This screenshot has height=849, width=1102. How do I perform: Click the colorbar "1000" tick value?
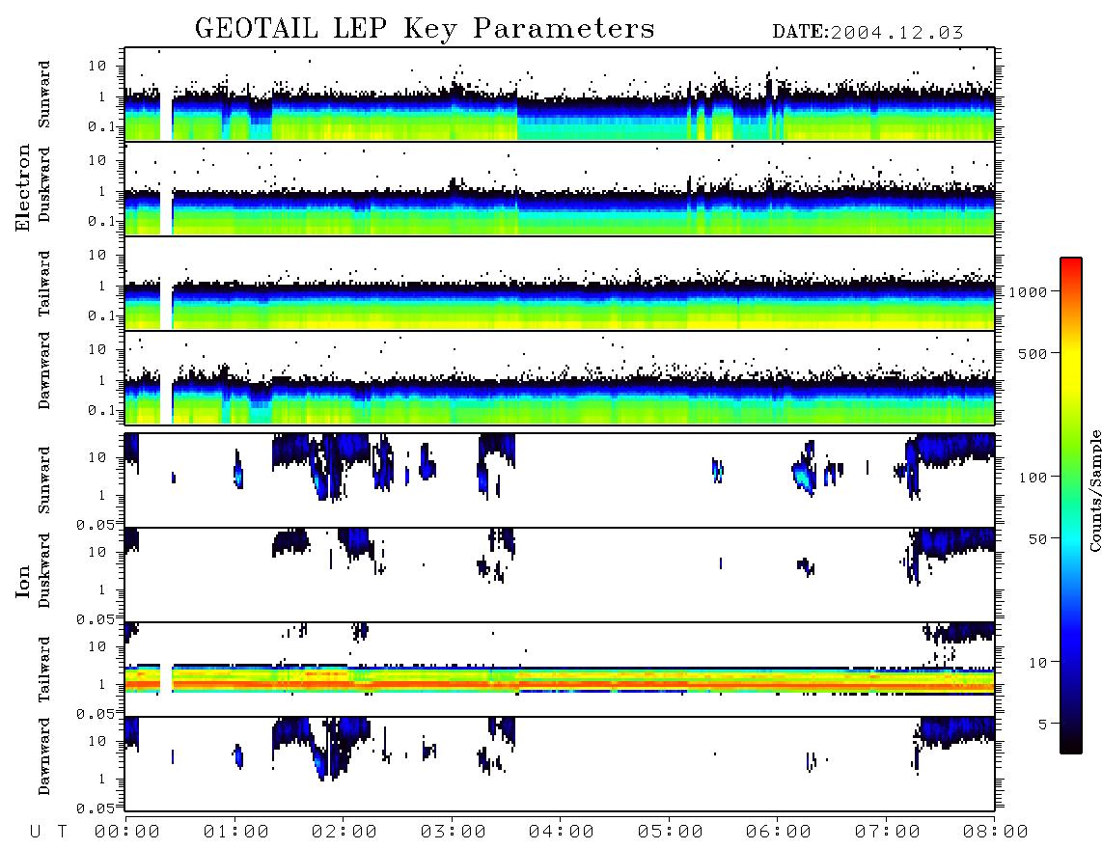1027,291
